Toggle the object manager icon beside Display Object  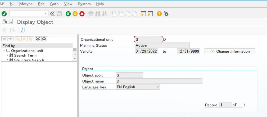click(x=5, y=22)
